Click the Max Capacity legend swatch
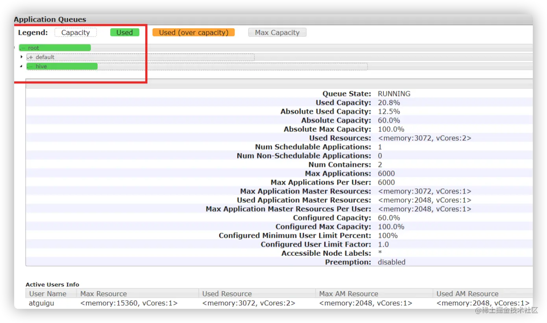This screenshot has height=323, width=547. coord(277,33)
